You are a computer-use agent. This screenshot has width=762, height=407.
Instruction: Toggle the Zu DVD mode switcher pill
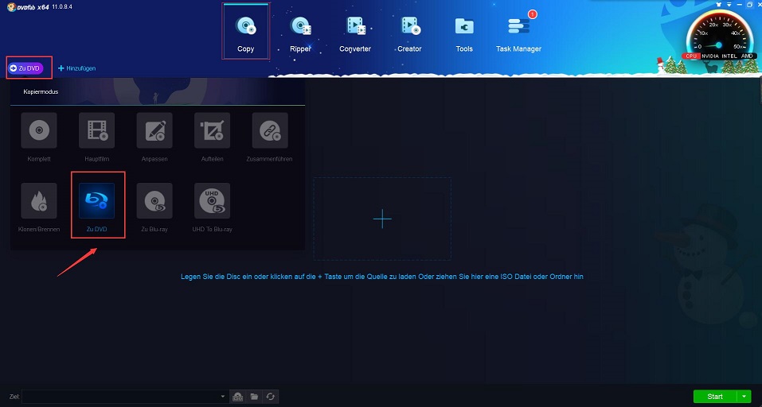pos(29,68)
